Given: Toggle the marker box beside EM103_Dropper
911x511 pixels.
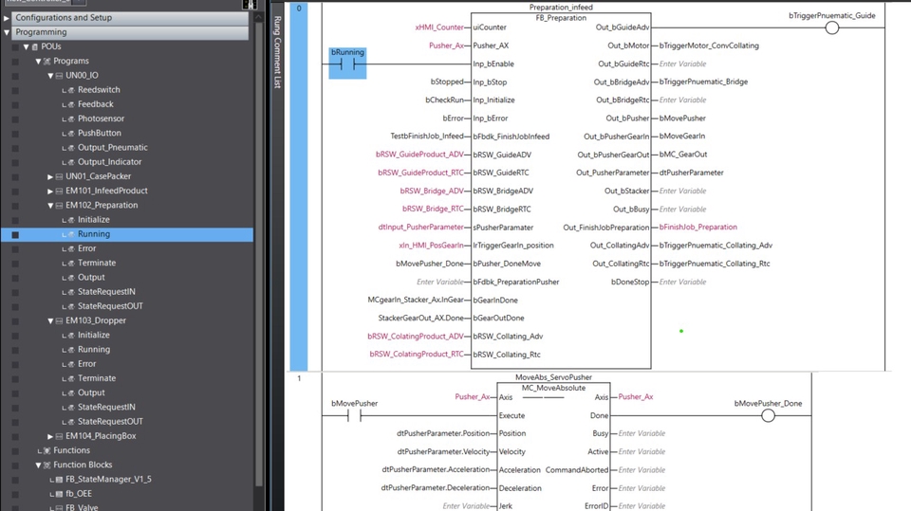Looking at the screenshot, I should coord(15,320).
